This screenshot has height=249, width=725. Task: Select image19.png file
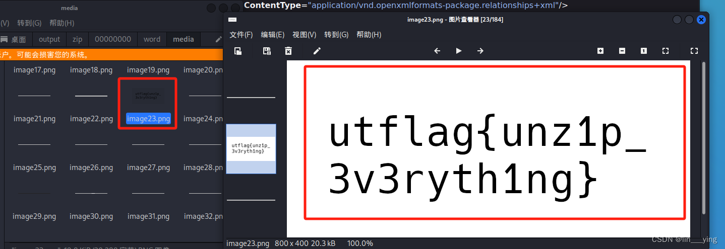pos(148,70)
